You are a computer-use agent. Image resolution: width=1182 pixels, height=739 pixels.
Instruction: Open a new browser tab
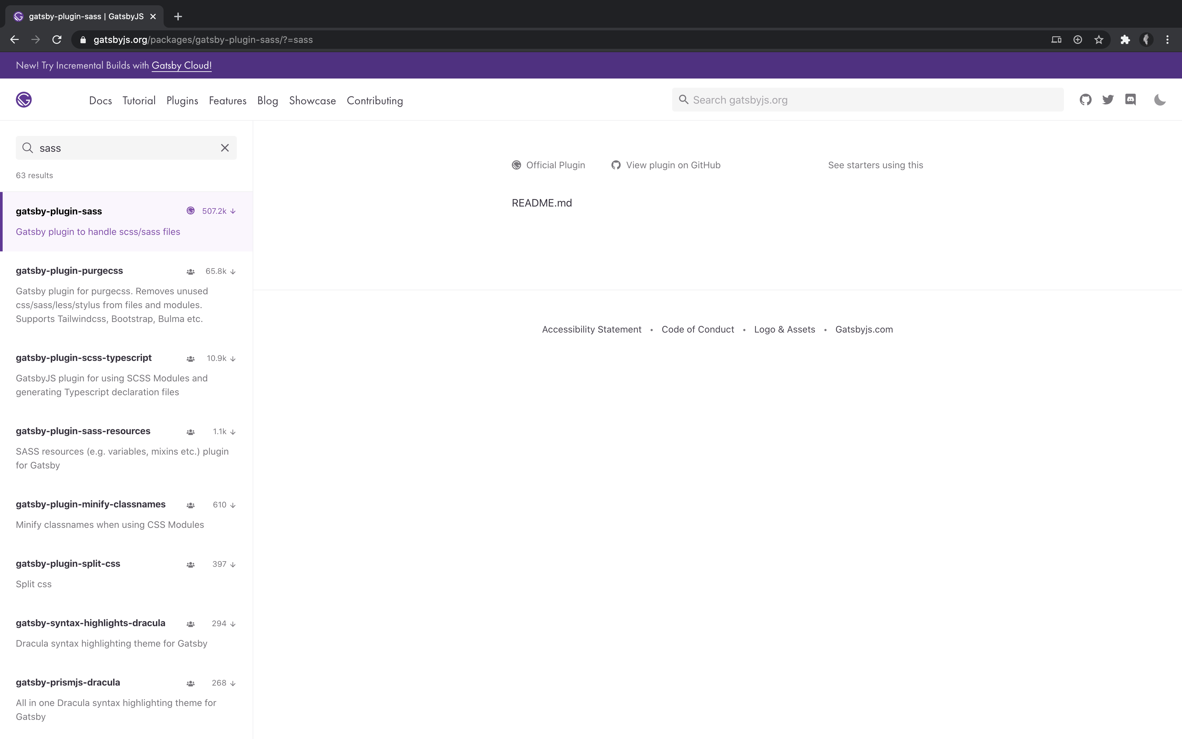178,16
